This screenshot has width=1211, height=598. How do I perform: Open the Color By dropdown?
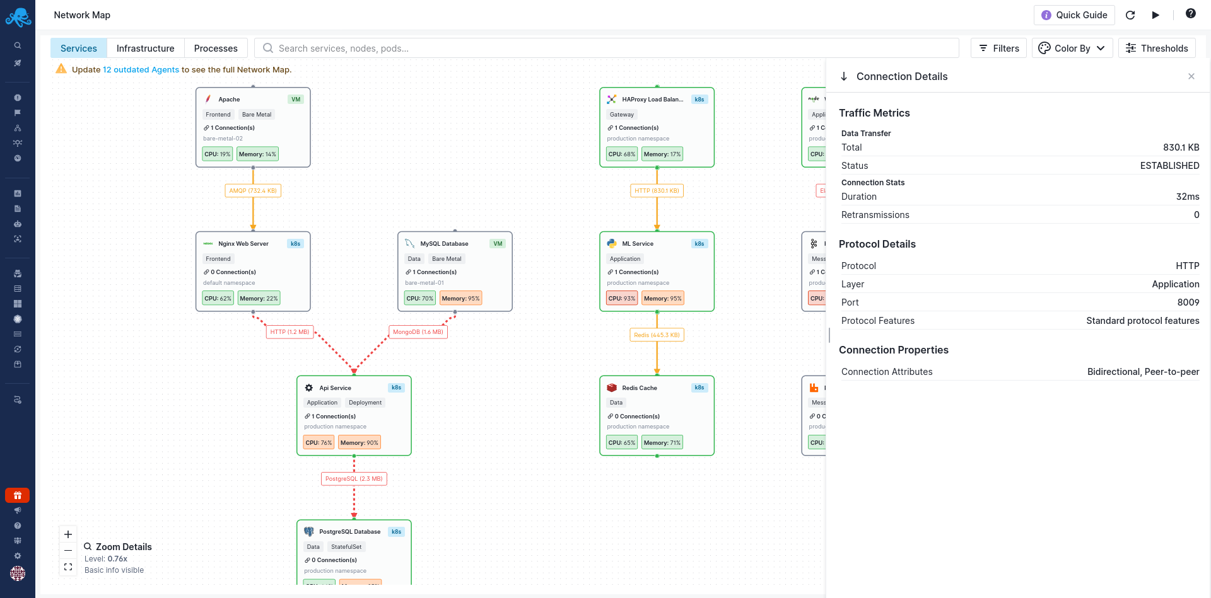[1072, 49]
